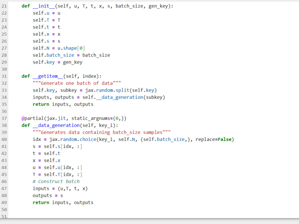Click line number 30 in the gutter

point(4,69)
